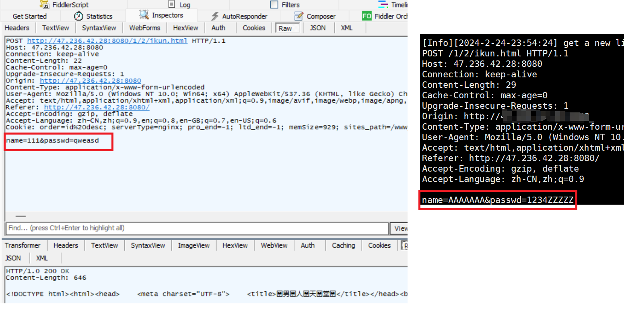Select request XML tab beside JSON
The height and width of the screenshot is (311, 624).
(347, 28)
